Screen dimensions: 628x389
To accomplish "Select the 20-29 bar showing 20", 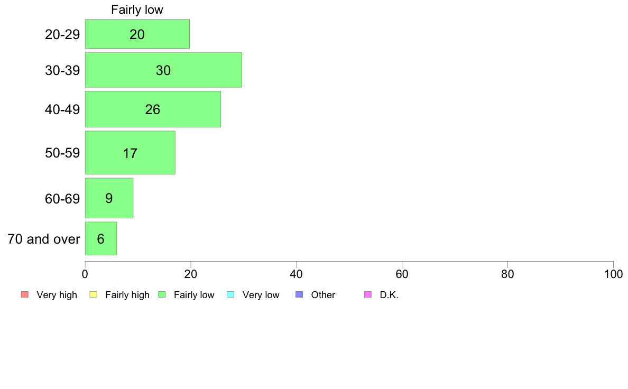I will pos(137,34).
